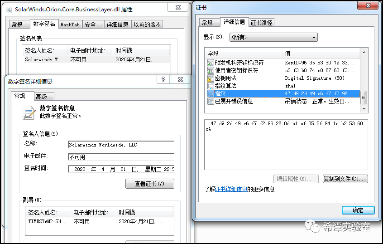Open the 显示 dropdown showing <所有>
This screenshot has height=244, width=383.
(273, 37)
